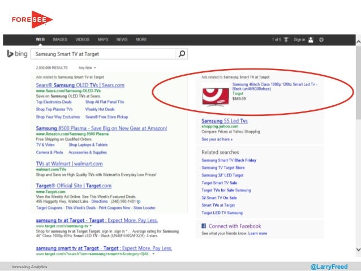
Task: Open Samsung 8500 Plasma Amazon ad
Action: point(101,128)
